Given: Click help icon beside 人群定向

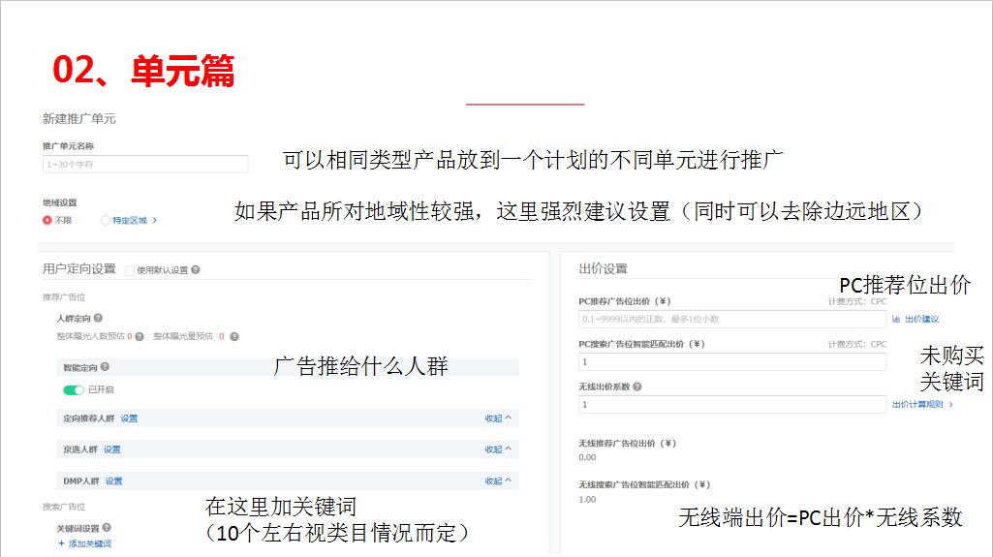Looking at the screenshot, I should (98, 318).
